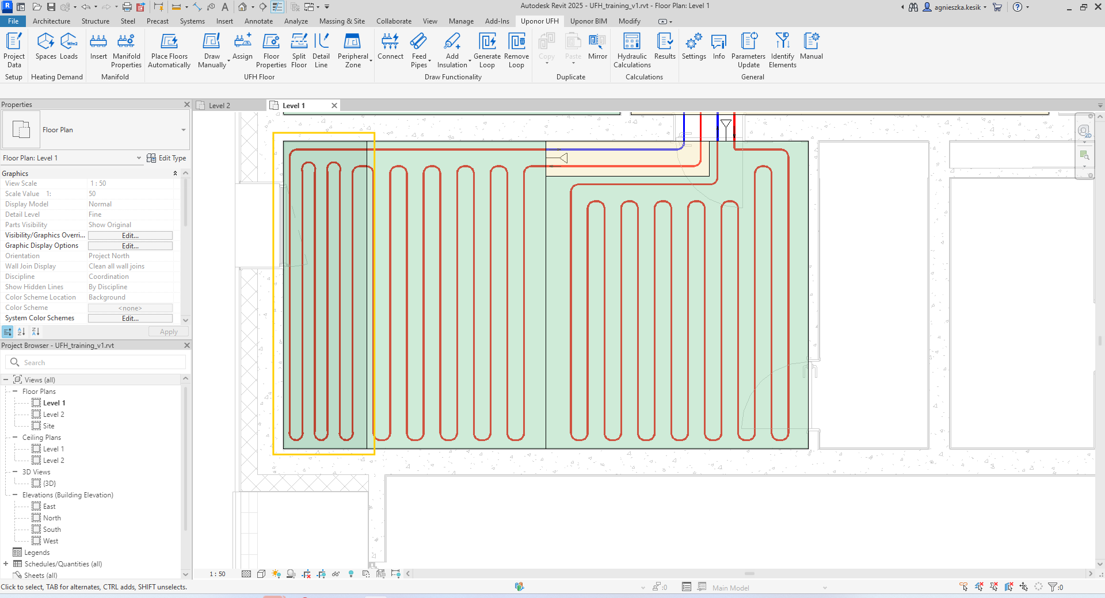Toggle Shadows in view control bar
Viewport: 1105px width, 598px height.
coord(291,574)
